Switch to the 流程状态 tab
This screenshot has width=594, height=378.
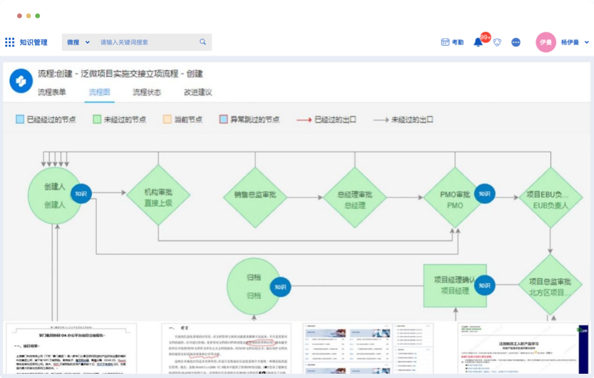(147, 93)
